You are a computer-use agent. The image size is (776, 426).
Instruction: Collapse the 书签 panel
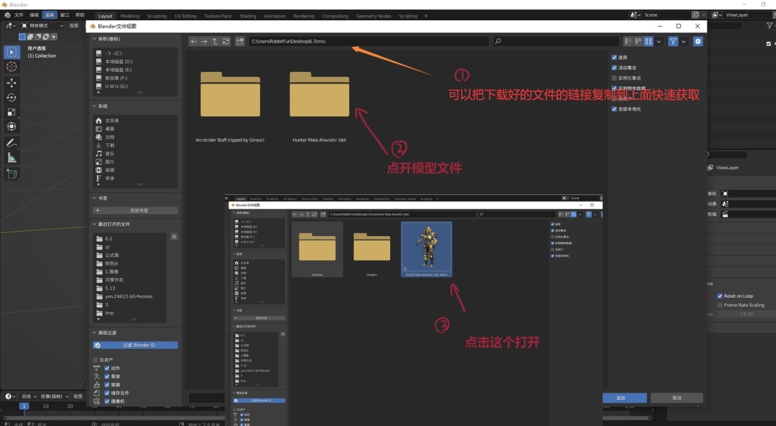[94, 198]
